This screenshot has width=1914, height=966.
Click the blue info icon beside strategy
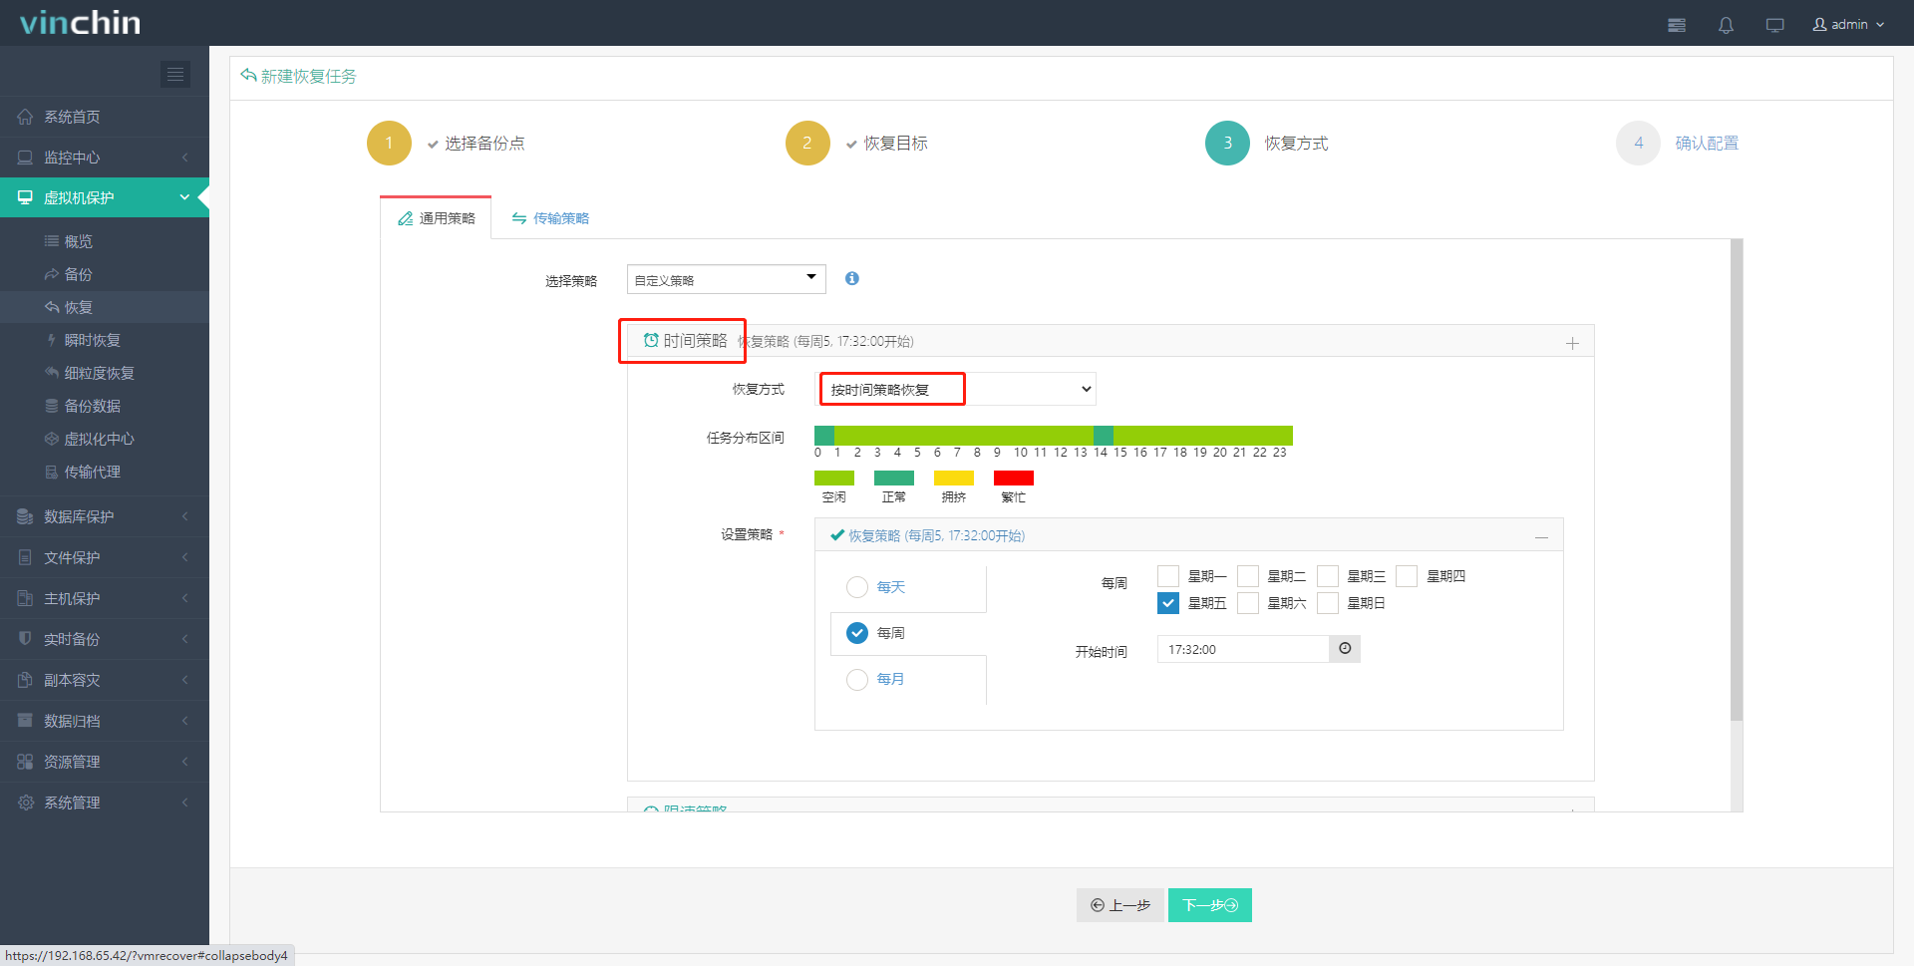point(852,278)
